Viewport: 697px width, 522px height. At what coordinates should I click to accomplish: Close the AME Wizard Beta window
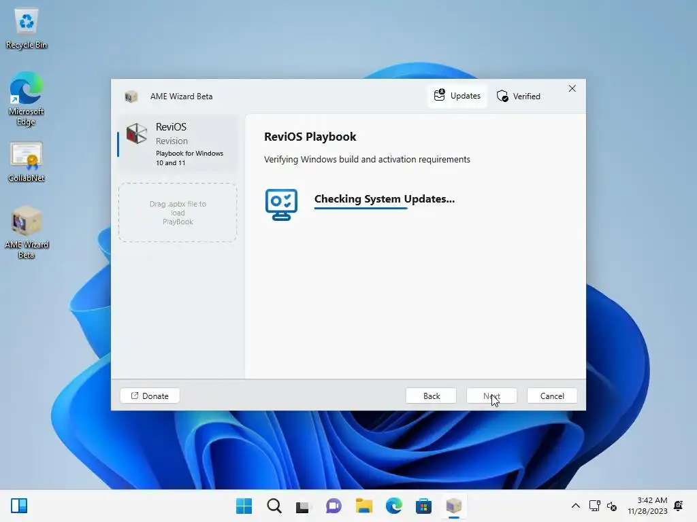tap(572, 89)
